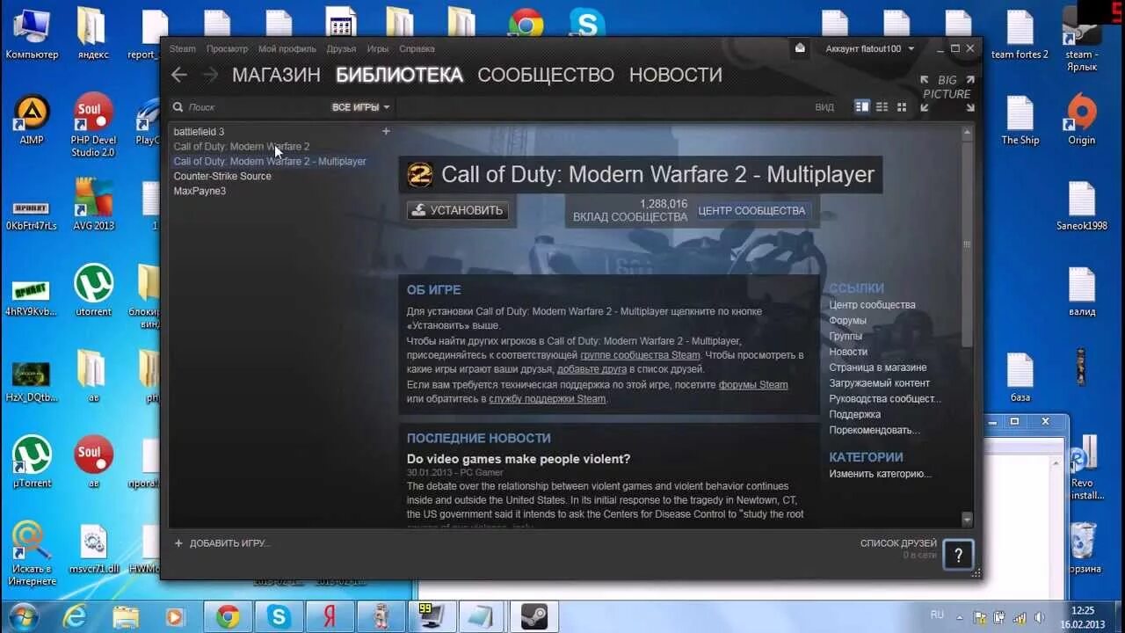
Task: Open the Игры menu
Action: coord(378,48)
